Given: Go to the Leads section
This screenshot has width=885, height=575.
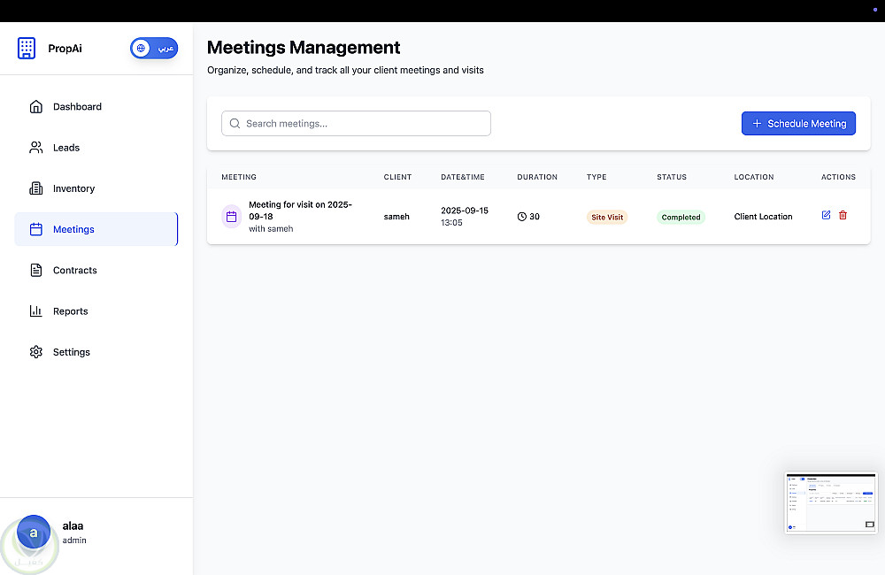Looking at the screenshot, I should pos(66,148).
